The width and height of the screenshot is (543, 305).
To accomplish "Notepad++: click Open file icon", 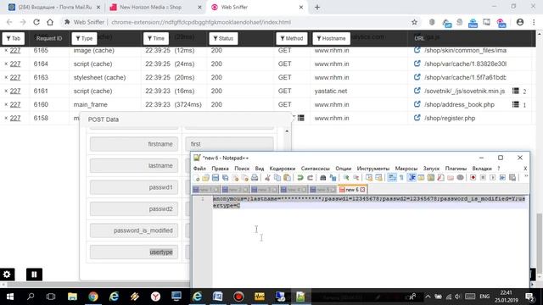I will (x=205, y=178).
